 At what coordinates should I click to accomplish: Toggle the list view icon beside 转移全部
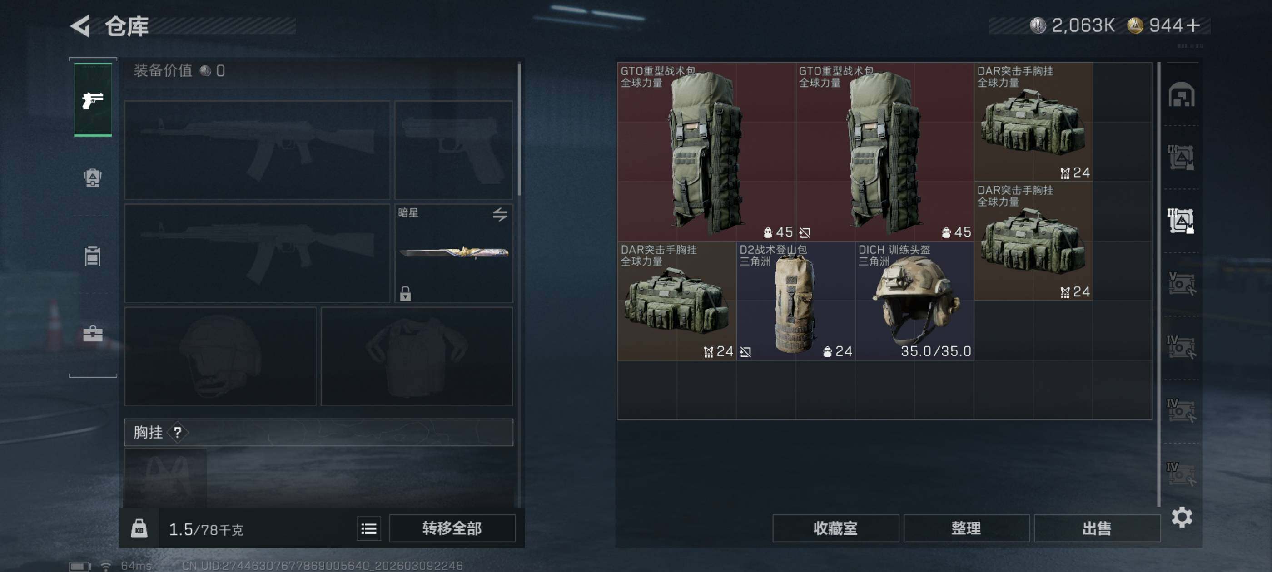369,528
